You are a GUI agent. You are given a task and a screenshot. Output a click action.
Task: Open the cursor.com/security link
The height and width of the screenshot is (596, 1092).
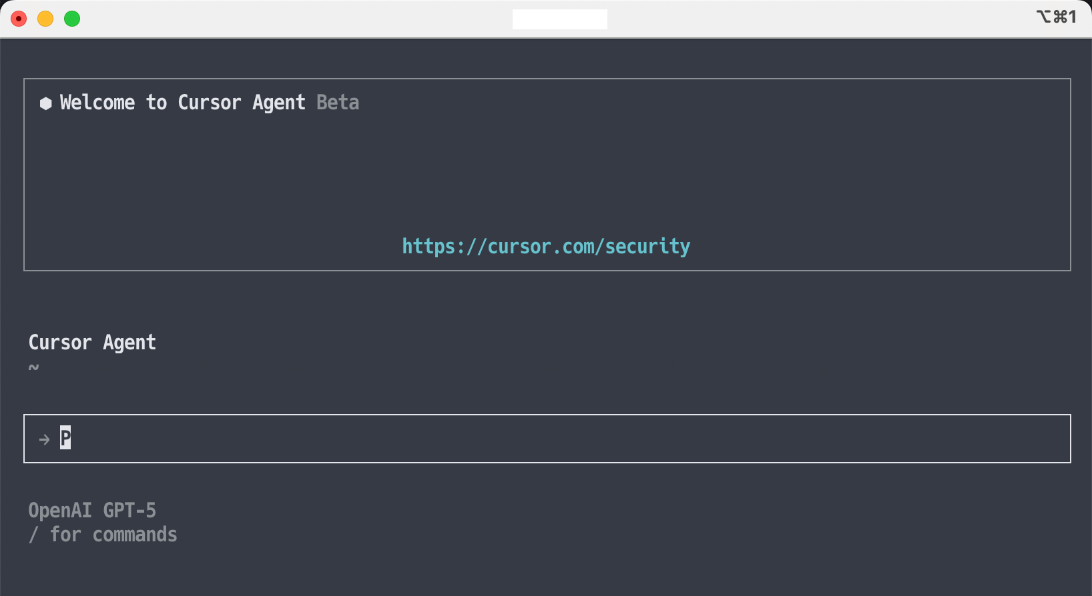pos(546,247)
